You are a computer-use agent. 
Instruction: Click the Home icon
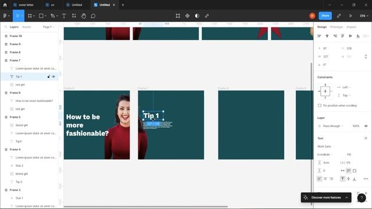coord(5,5)
